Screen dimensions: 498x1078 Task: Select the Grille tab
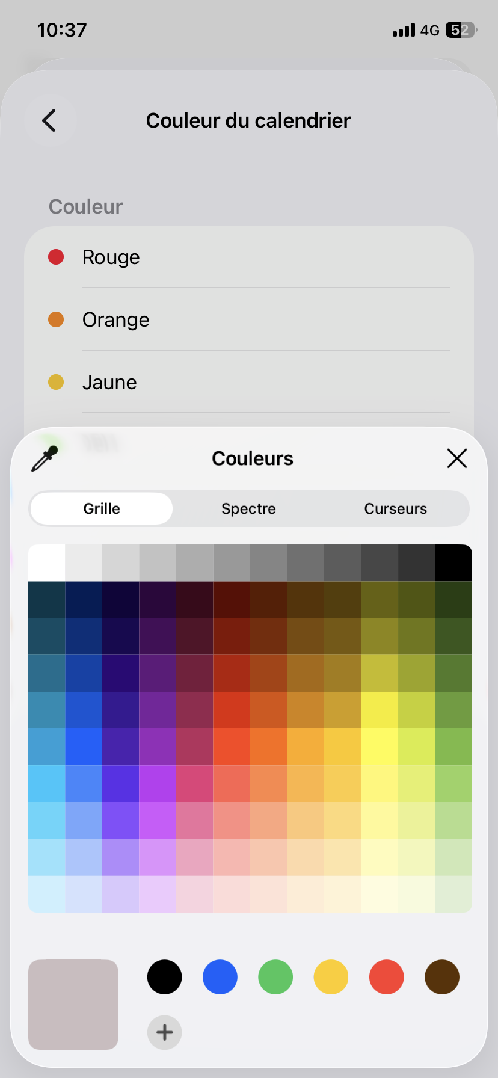tap(102, 508)
